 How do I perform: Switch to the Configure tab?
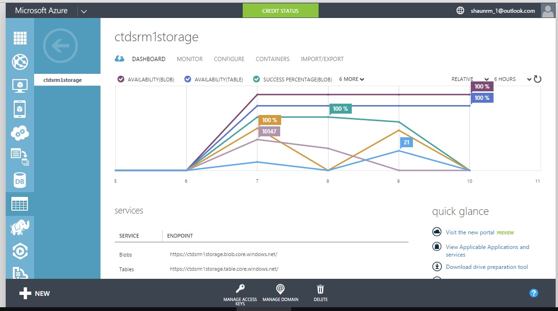(229, 59)
